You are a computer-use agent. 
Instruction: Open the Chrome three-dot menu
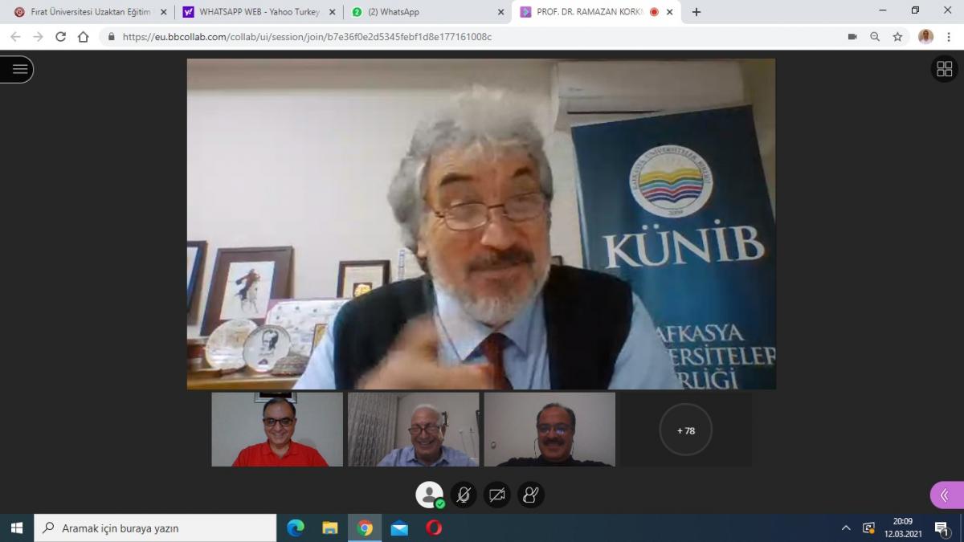[949, 37]
